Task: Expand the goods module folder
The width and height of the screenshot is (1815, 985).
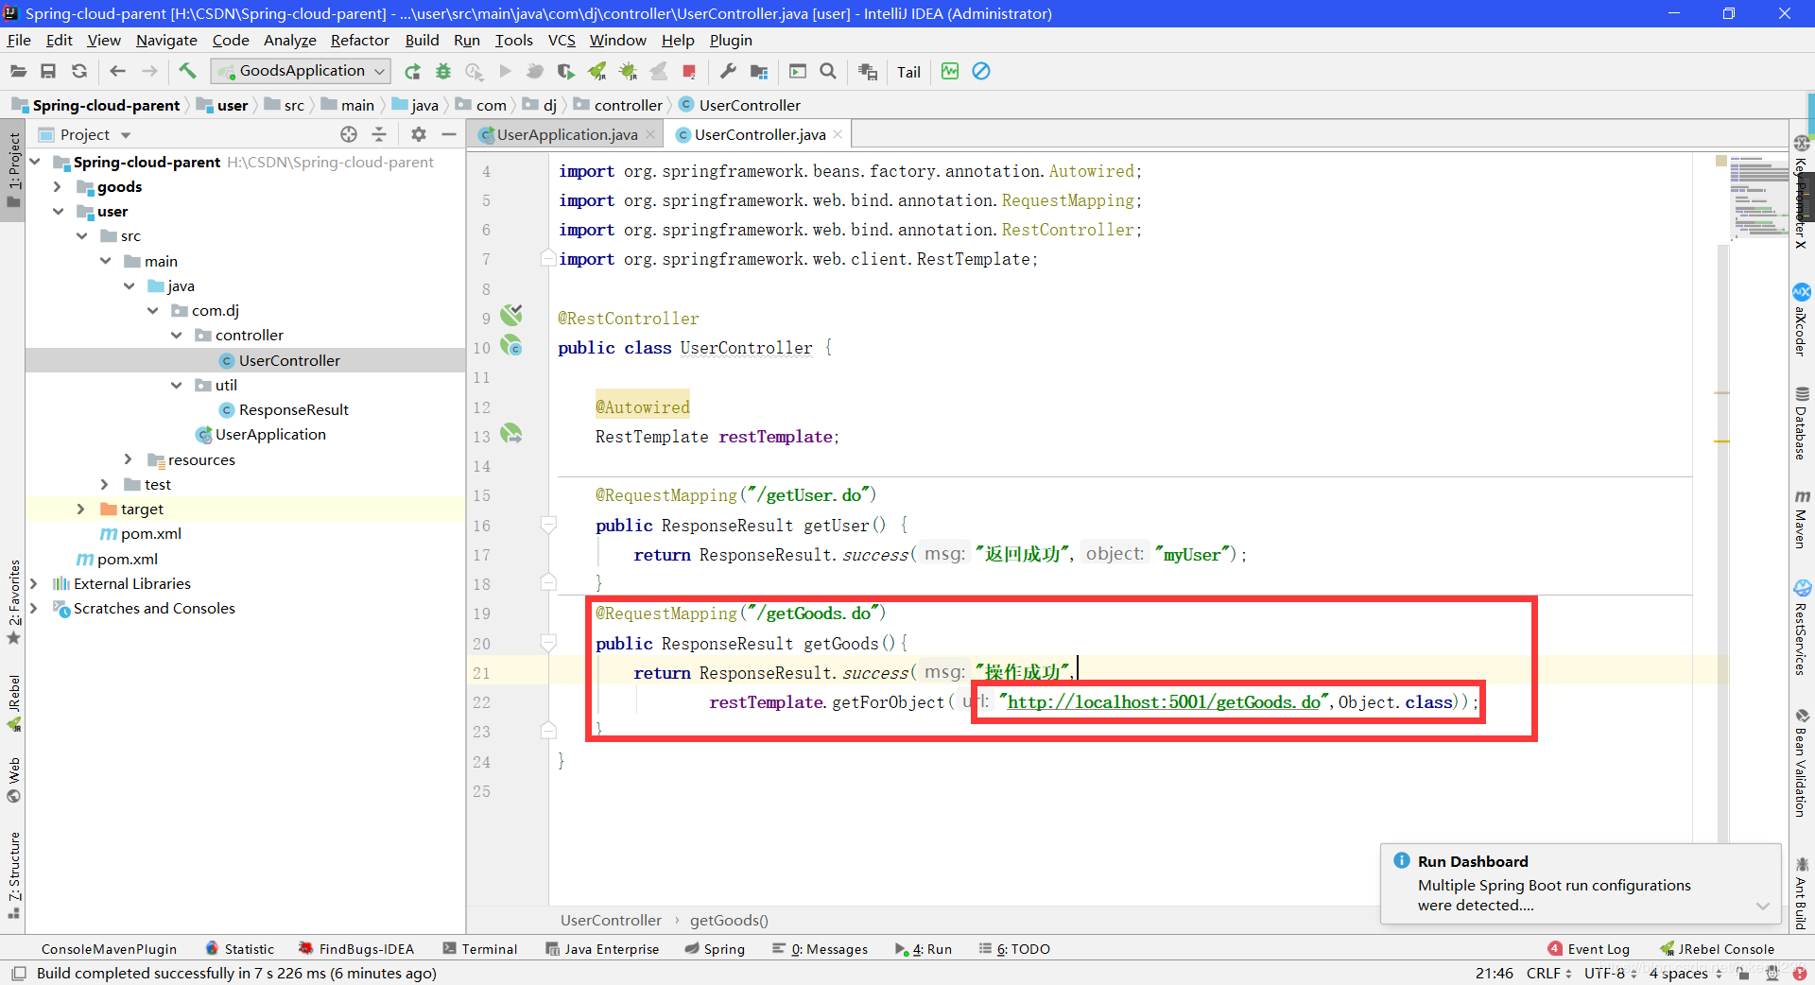Action: (58, 187)
